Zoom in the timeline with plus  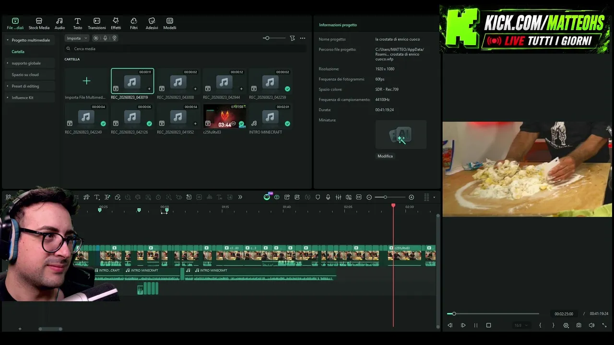[411, 197]
